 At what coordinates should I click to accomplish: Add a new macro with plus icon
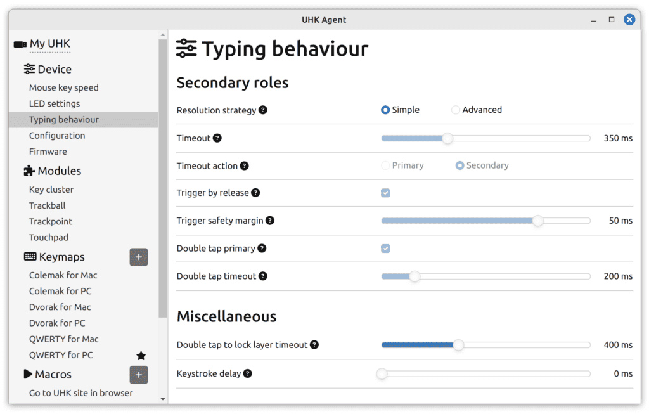point(139,375)
